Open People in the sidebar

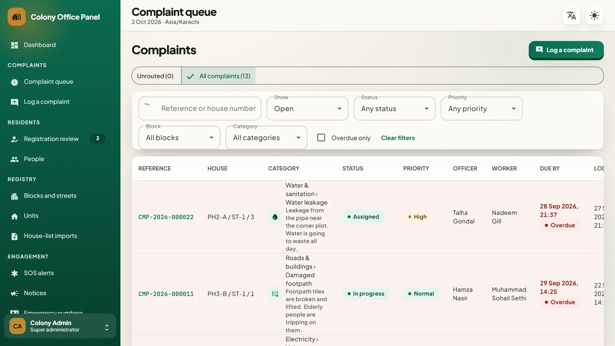click(60, 159)
